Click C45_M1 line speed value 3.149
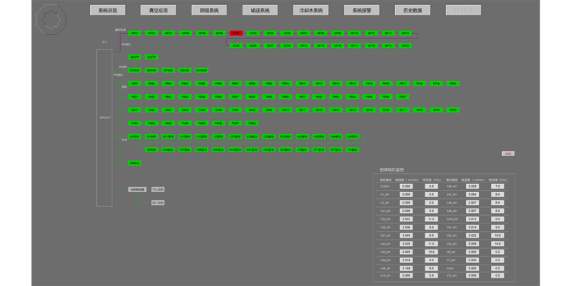Viewport: 572px width, 286px height. [x=406, y=268]
